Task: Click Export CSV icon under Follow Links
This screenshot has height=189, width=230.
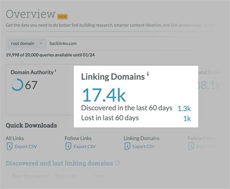Action: 68,146
